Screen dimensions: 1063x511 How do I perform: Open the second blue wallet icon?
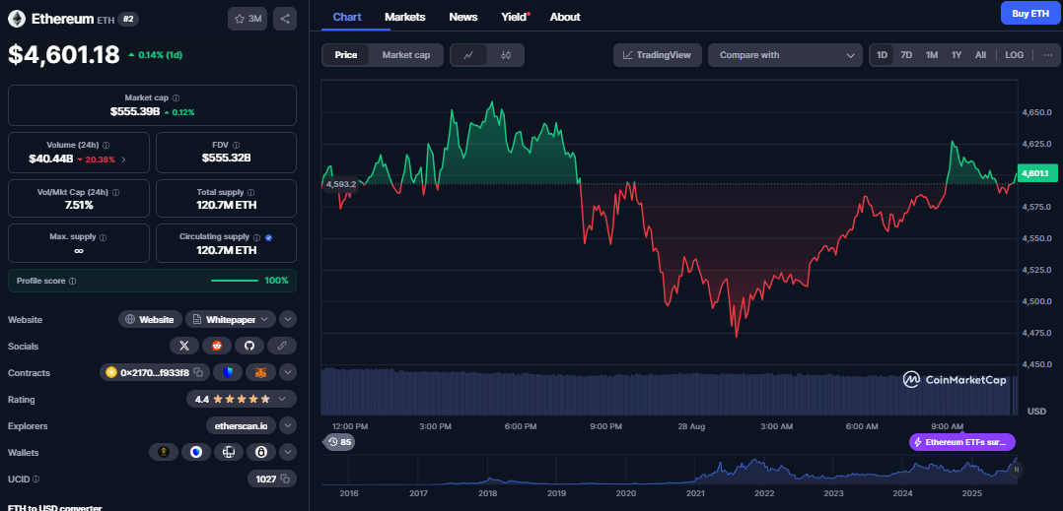[196, 452]
